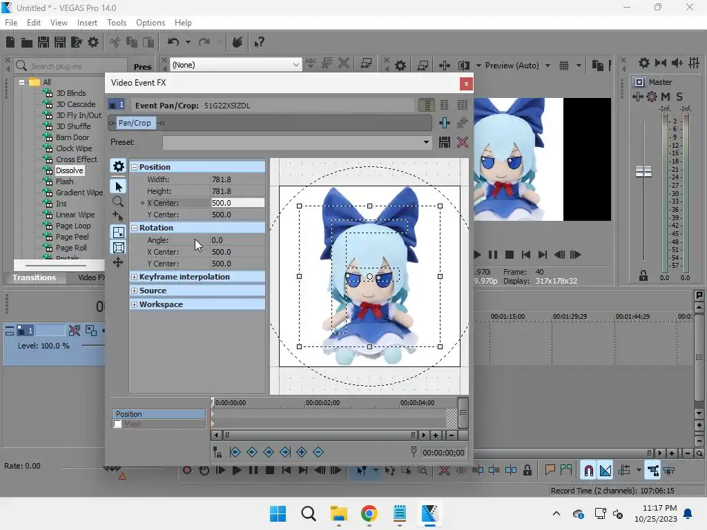This screenshot has height=530, width=707.
Task: Click the Width value 781.8 field
Action: pyautogui.click(x=238, y=179)
